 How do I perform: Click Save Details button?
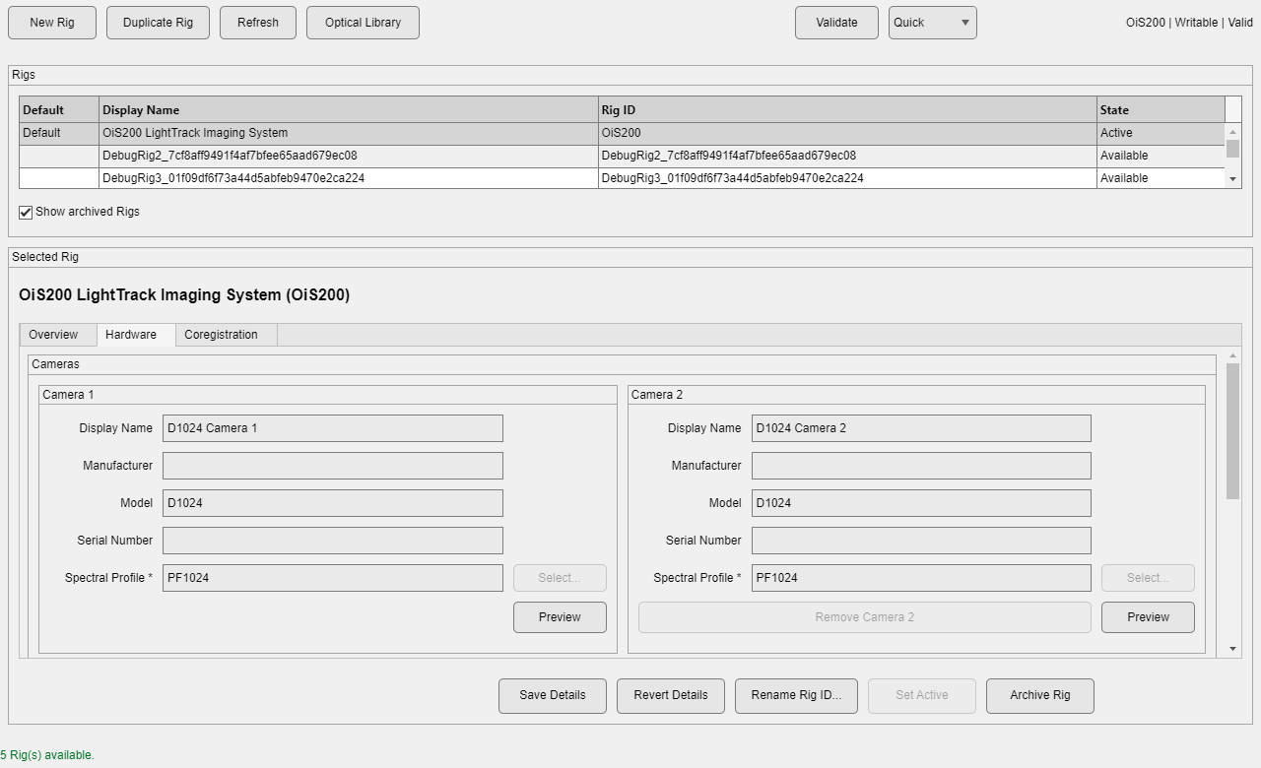tap(553, 695)
